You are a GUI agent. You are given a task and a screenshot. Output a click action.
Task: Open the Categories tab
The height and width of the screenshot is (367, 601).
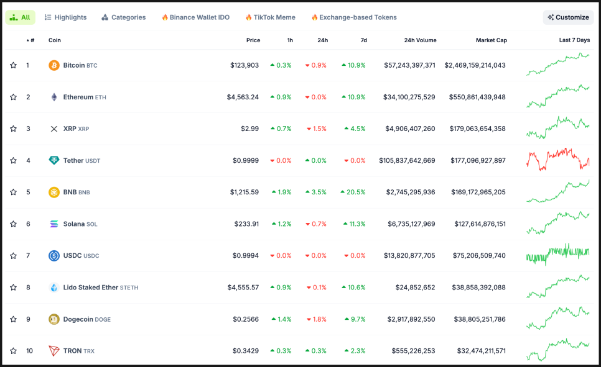[x=123, y=17]
